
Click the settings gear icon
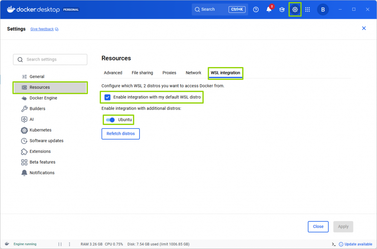click(295, 10)
